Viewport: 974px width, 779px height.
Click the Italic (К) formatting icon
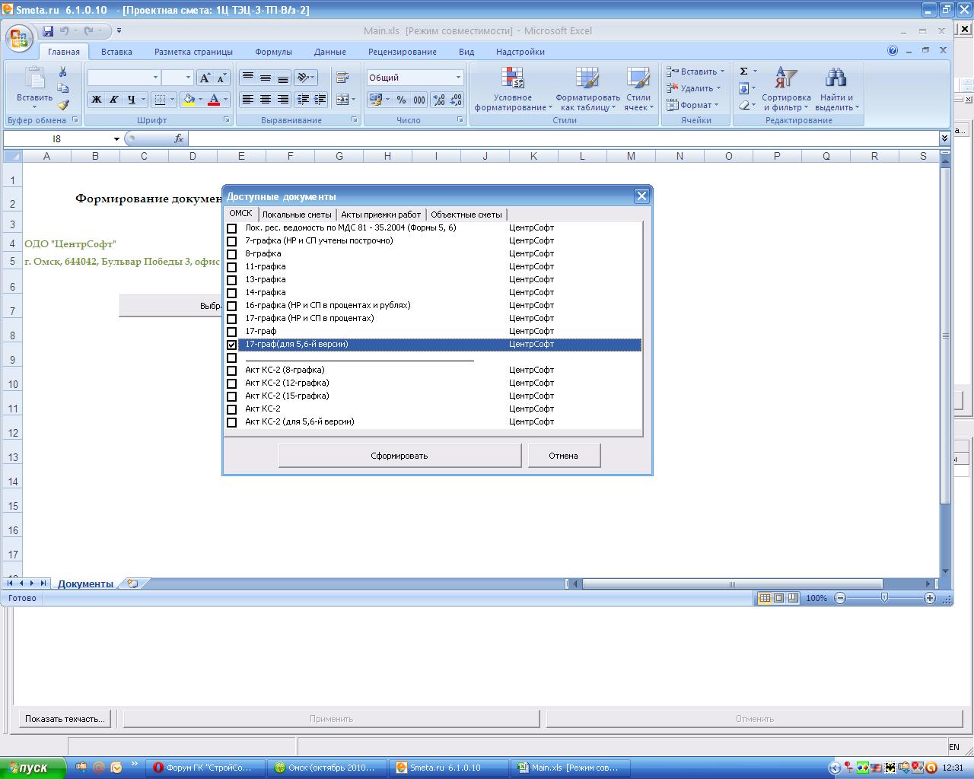click(113, 100)
